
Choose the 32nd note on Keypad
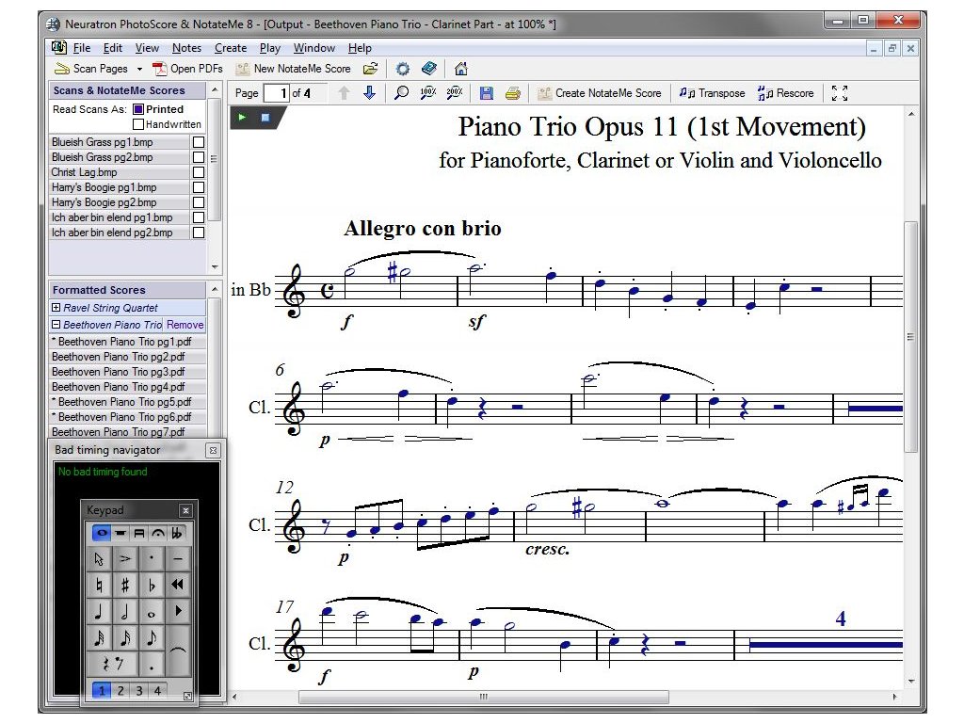pyautogui.click(x=99, y=637)
